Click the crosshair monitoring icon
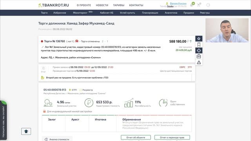251x141 pixels. coord(199,51)
